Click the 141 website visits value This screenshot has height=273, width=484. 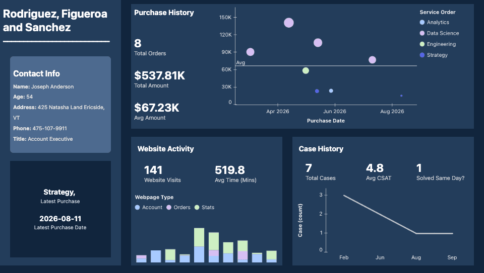coord(153,170)
